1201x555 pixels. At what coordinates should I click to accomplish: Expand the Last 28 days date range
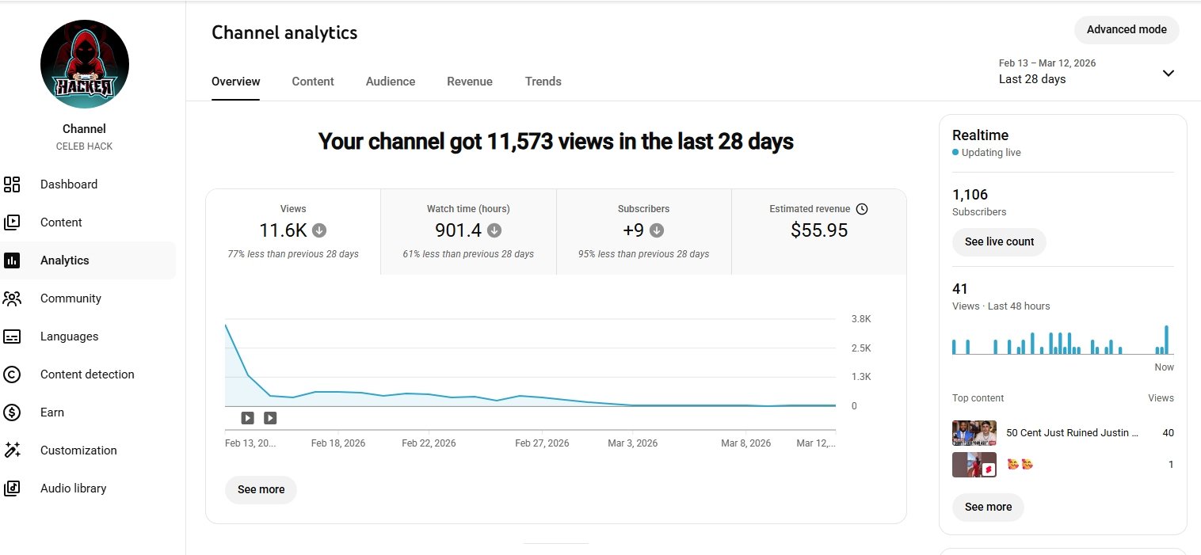tap(1168, 73)
